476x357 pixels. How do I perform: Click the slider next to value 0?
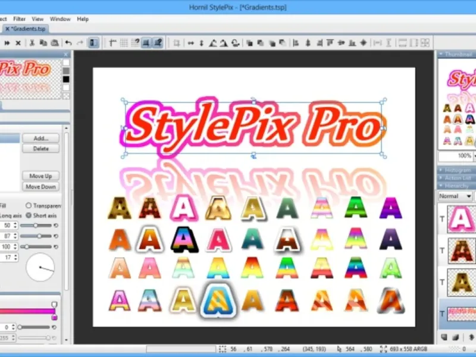[x=34, y=327]
